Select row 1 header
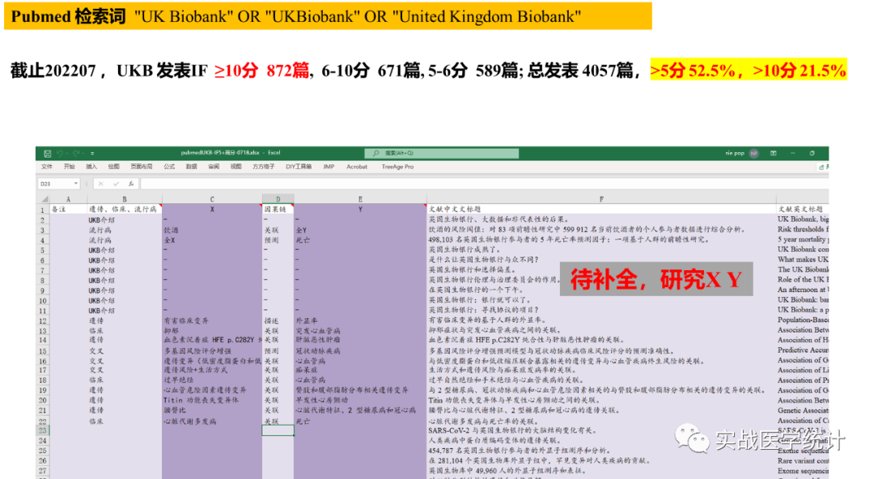 point(42,210)
